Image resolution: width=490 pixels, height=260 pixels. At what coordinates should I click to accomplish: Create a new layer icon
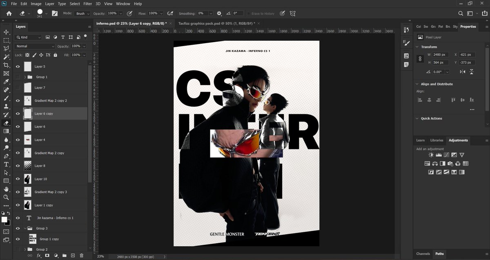[x=73, y=256]
